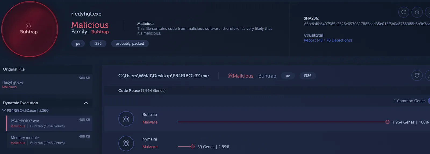Viewport: 430px width, 154px height.
Task: Click '1,964 Genes | 100%' value
Action: [x=410, y=122]
